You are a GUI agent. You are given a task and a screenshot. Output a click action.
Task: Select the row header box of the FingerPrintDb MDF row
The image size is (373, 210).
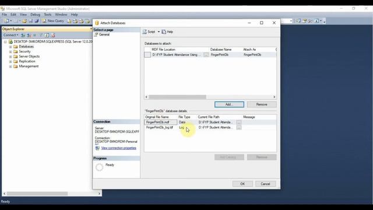147,55
